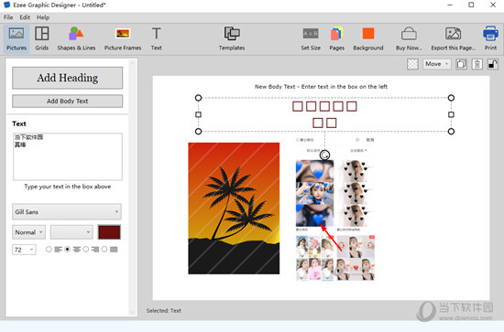Select the left-middle square handle
This screenshot has width=504, height=332.
pos(198,114)
